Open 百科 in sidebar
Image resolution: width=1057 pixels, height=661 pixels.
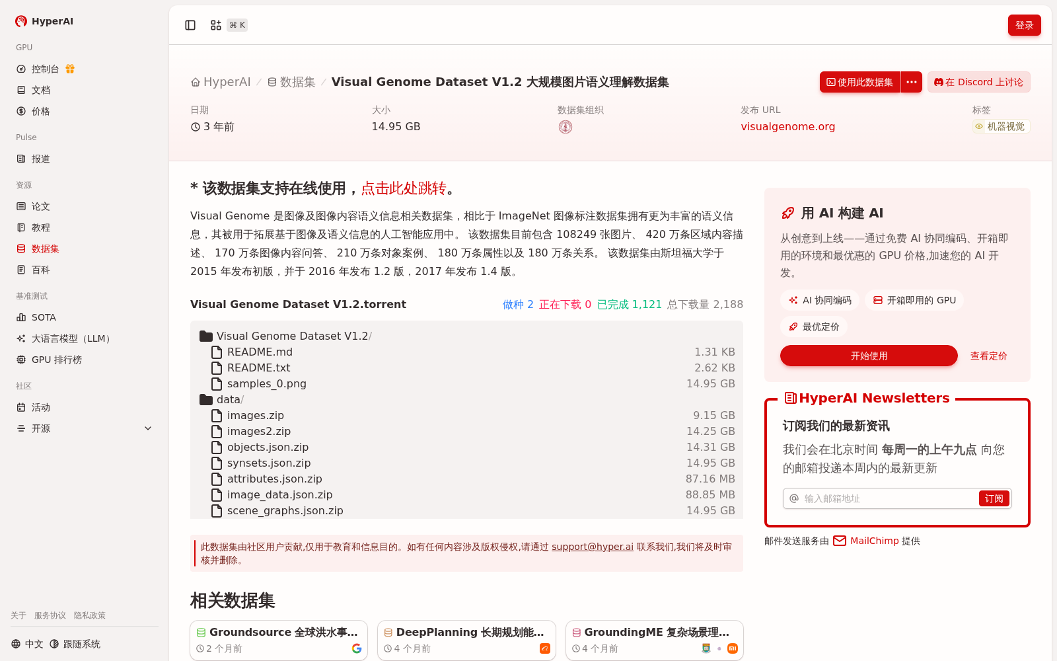click(33, 270)
